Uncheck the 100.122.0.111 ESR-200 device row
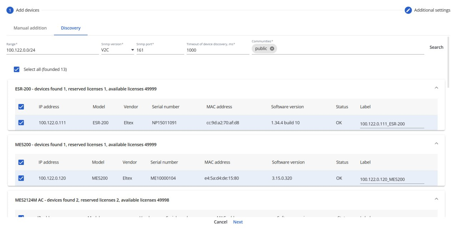Viewport: 457px width, 233px height. 21,123
